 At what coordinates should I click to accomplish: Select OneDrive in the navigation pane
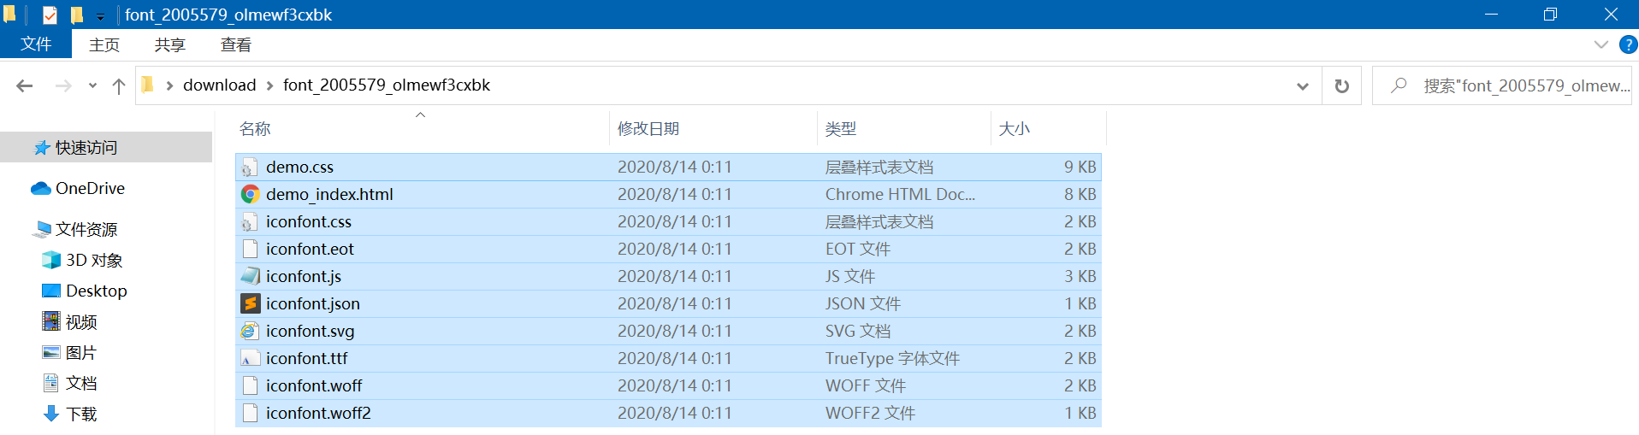point(90,188)
